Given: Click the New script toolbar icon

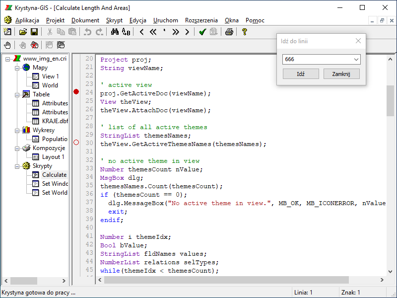Looking at the screenshot, I should click(x=7, y=32).
